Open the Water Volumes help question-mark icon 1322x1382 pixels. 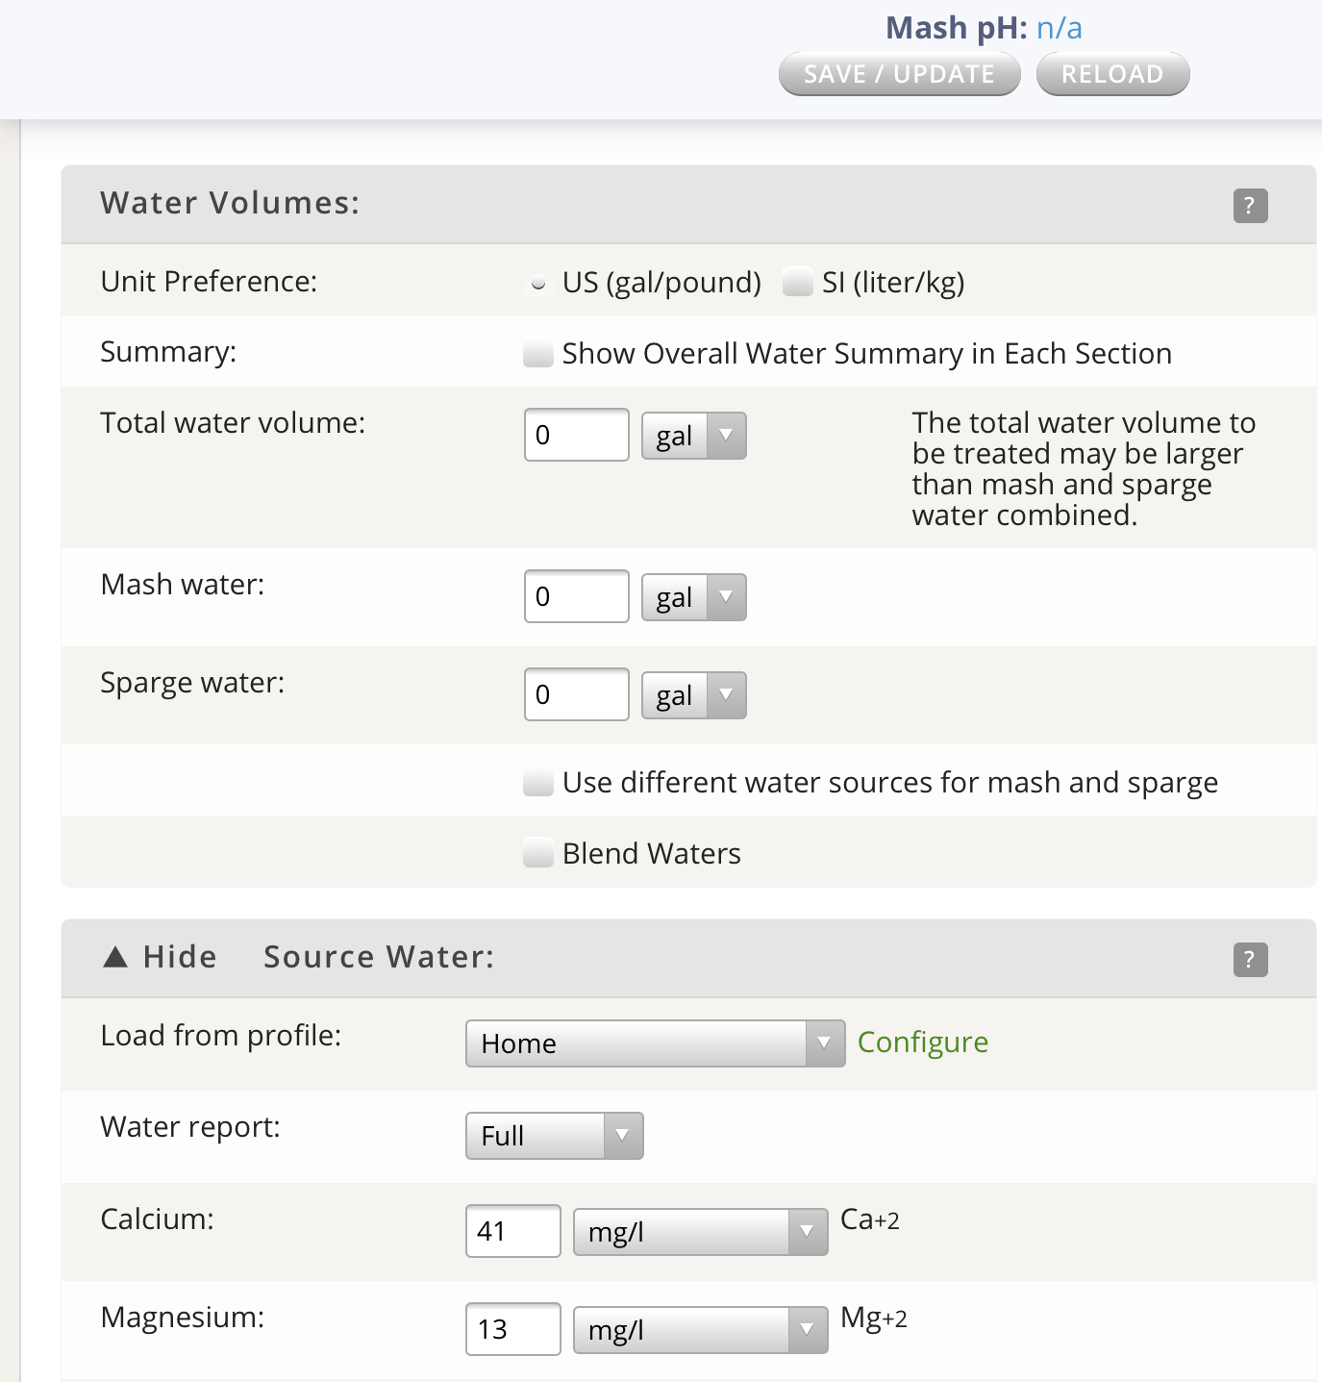click(x=1250, y=205)
